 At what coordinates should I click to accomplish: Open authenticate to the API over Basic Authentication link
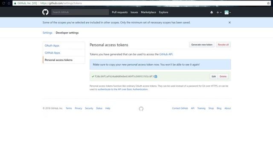(123, 89)
